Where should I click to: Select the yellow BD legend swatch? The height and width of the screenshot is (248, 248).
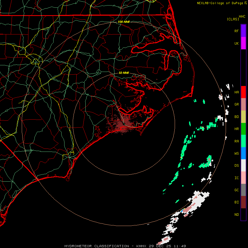coord(243,117)
